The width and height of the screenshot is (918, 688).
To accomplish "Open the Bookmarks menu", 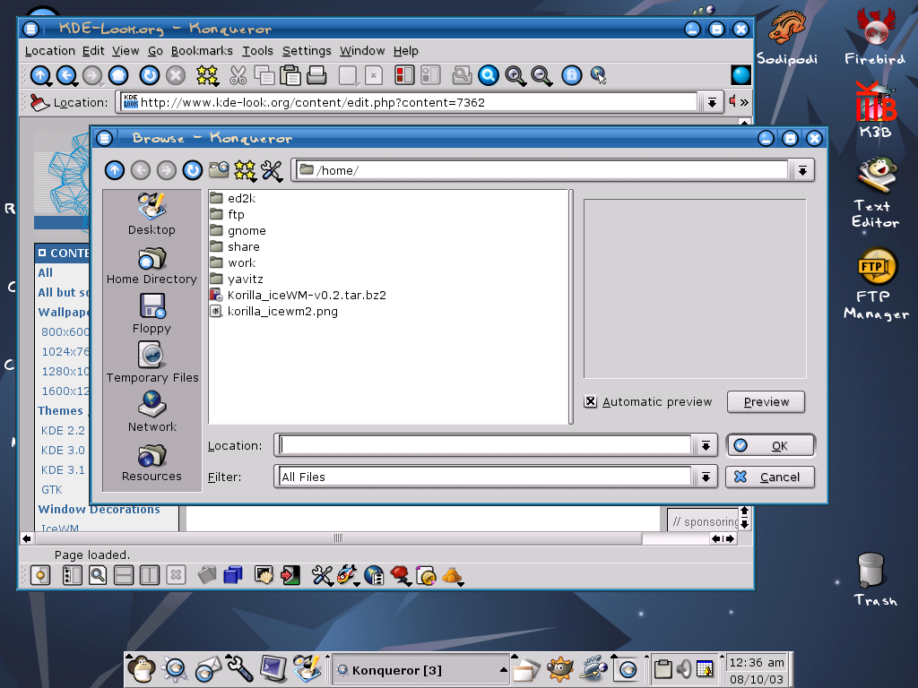I will 202,51.
